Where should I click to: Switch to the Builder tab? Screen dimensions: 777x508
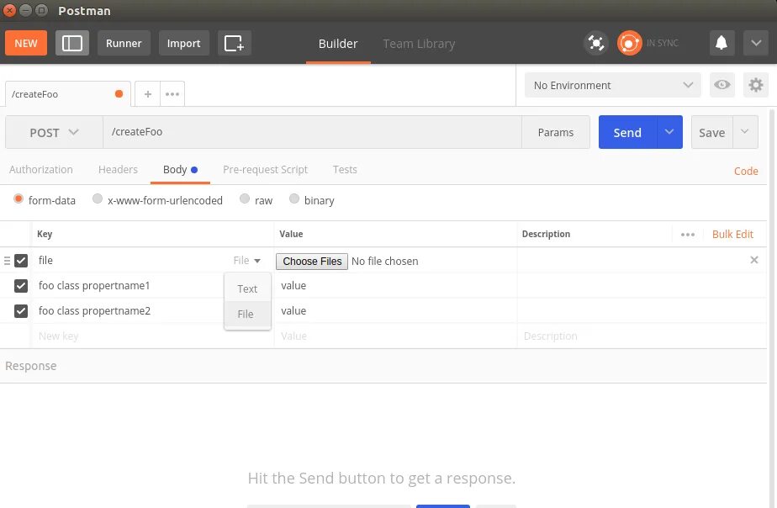[x=338, y=44]
